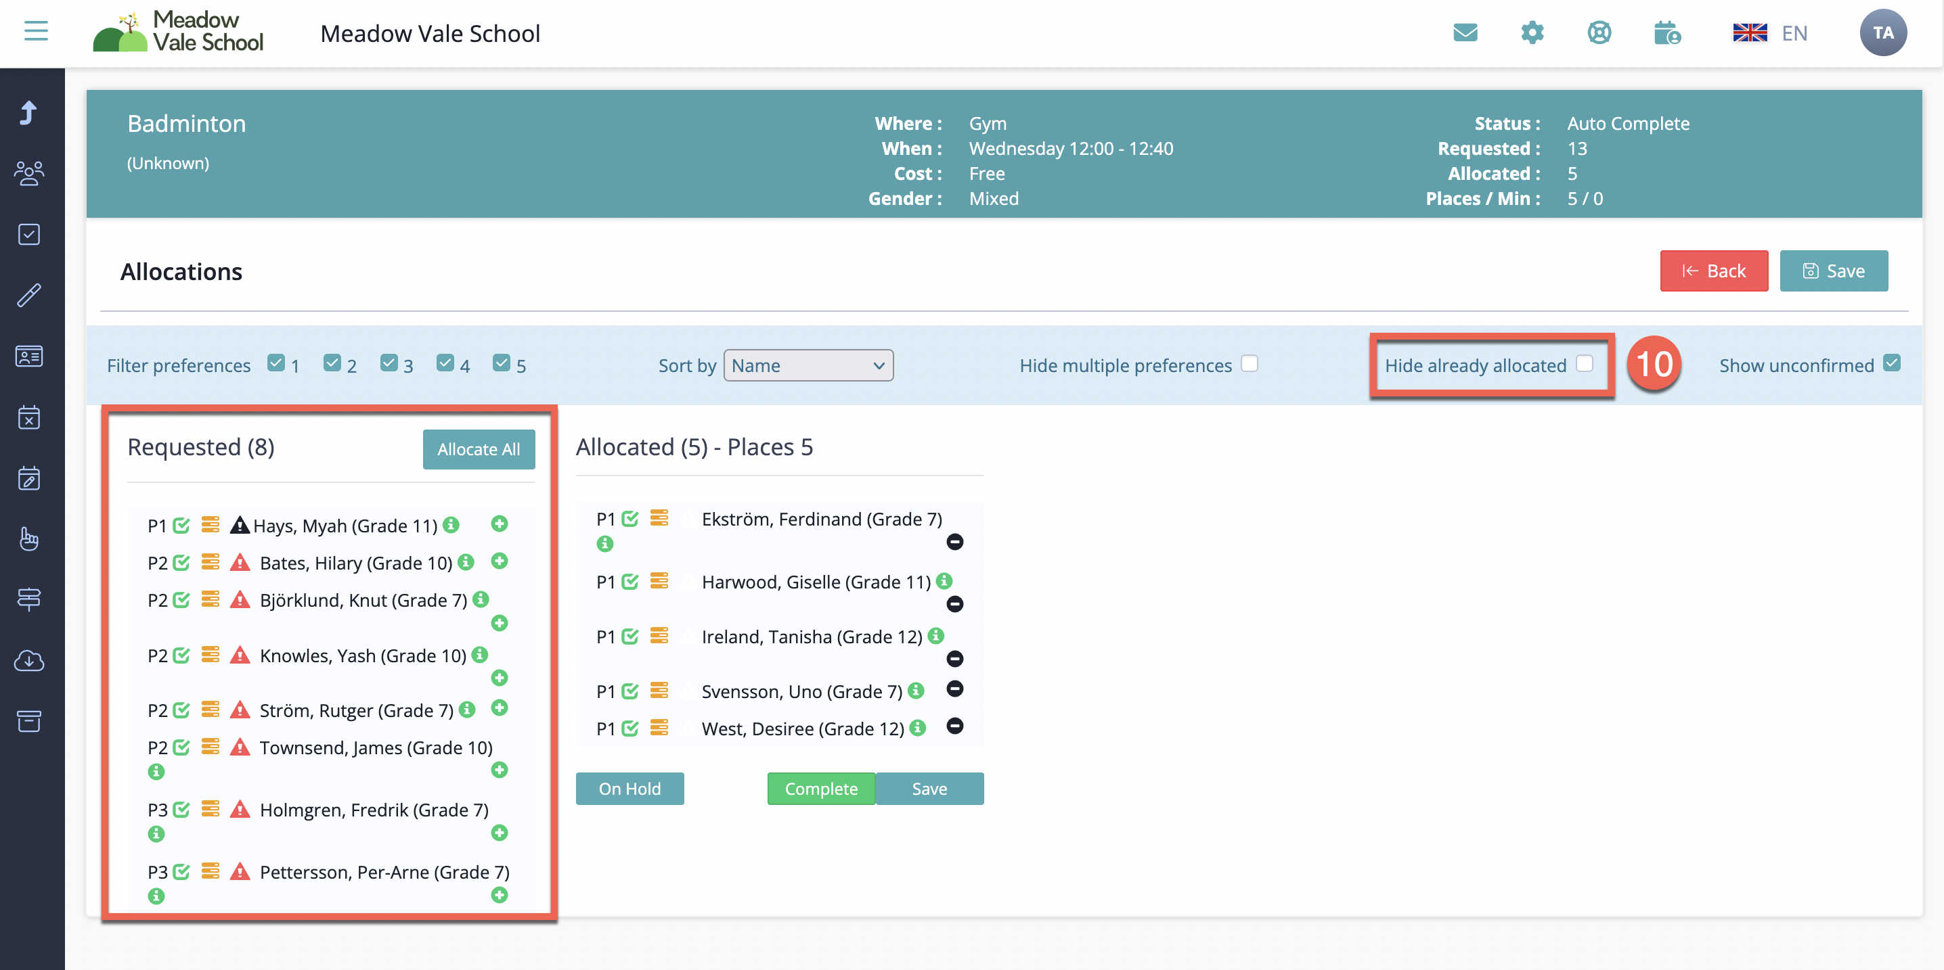1944x970 pixels.
Task: Open the checkmark box sidebar icon
Action: coord(28,235)
